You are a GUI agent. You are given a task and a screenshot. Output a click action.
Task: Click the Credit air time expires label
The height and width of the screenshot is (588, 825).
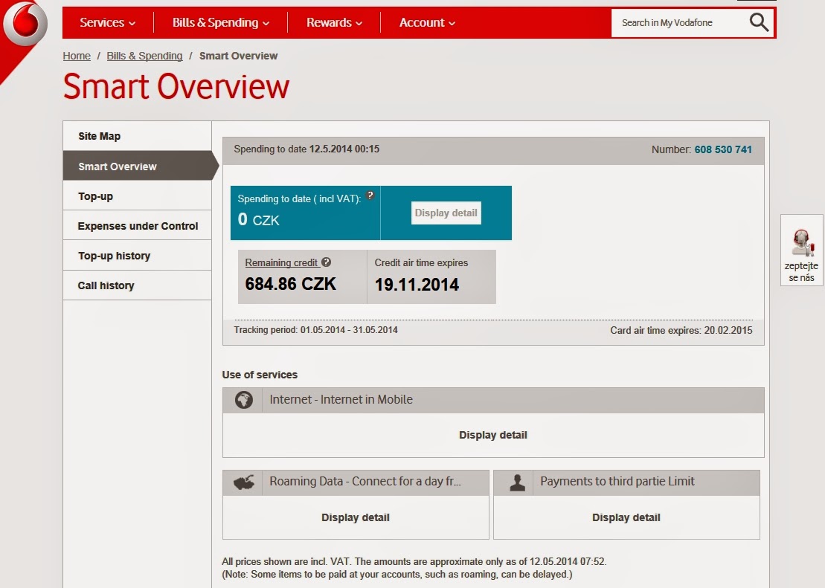422,262
